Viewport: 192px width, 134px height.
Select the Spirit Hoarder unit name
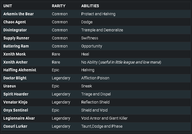point(16,94)
